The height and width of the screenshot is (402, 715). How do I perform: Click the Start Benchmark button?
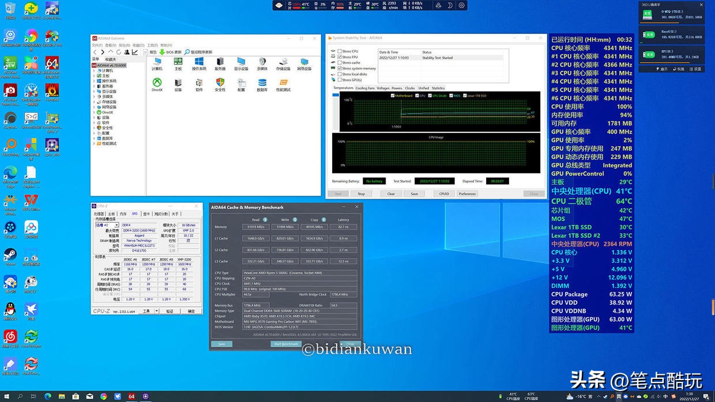click(x=286, y=344)
